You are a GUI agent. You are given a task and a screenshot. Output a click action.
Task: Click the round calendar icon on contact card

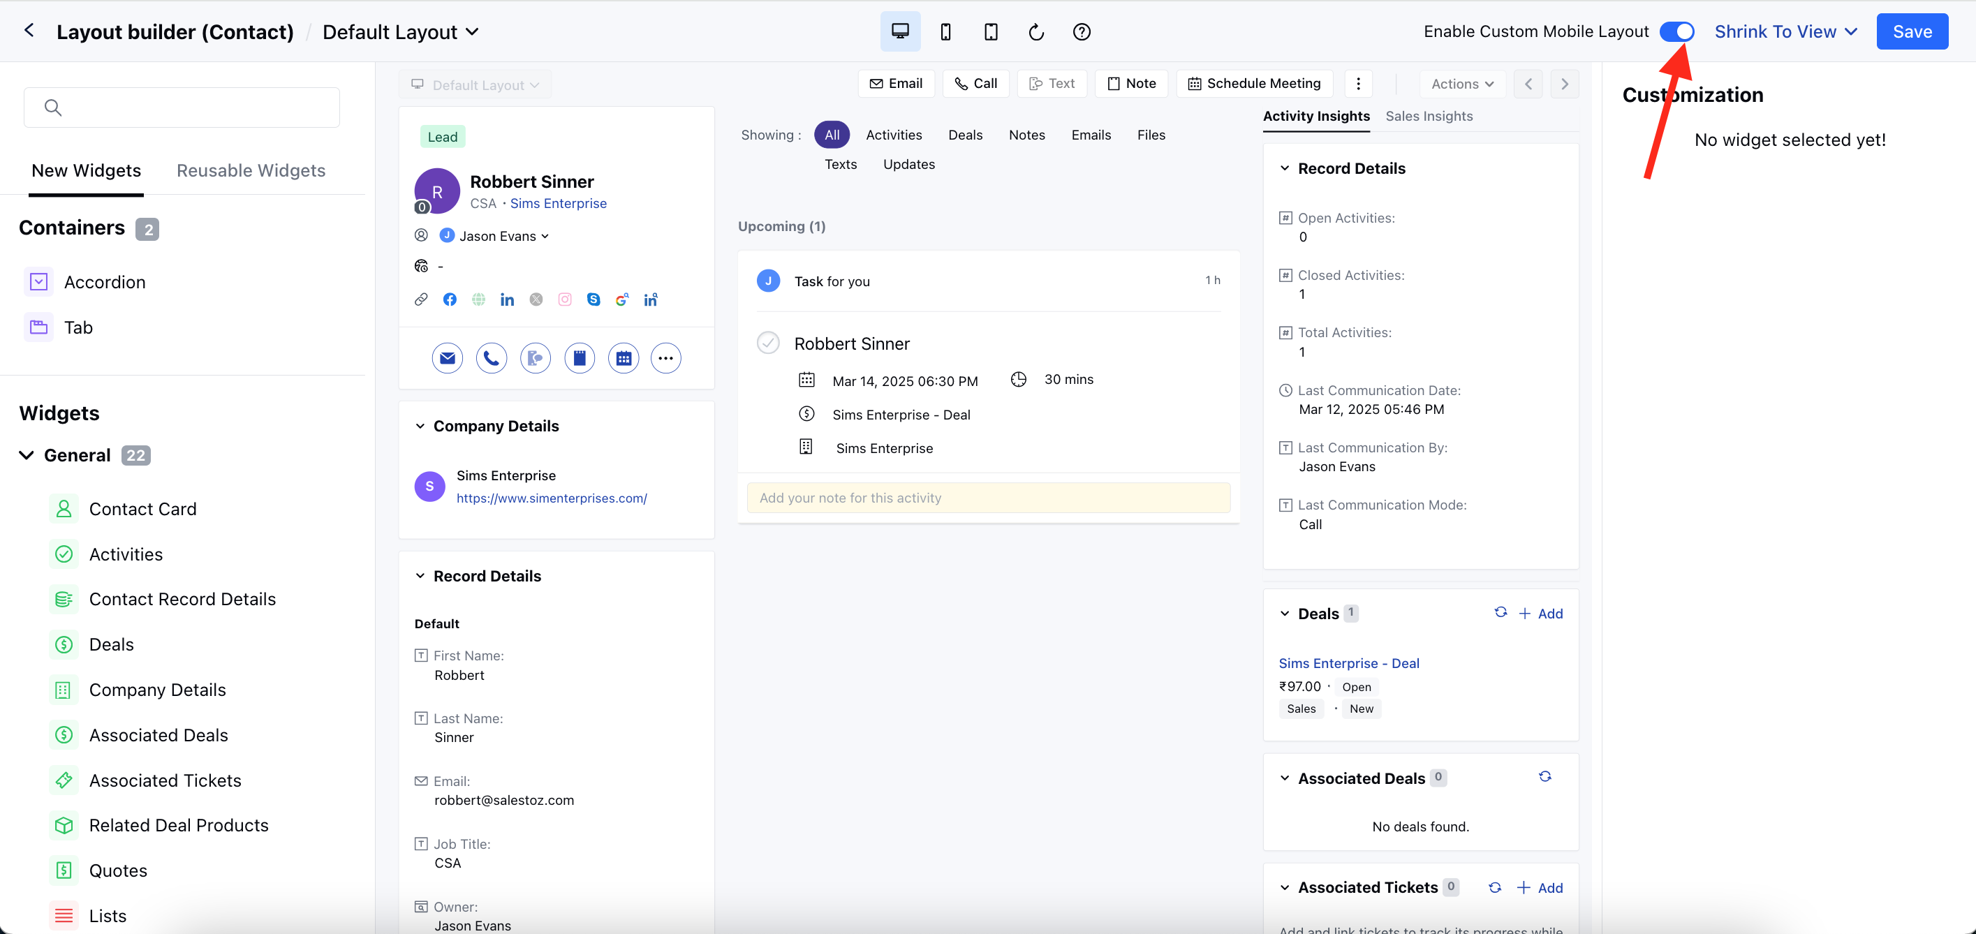click(623, 358)
